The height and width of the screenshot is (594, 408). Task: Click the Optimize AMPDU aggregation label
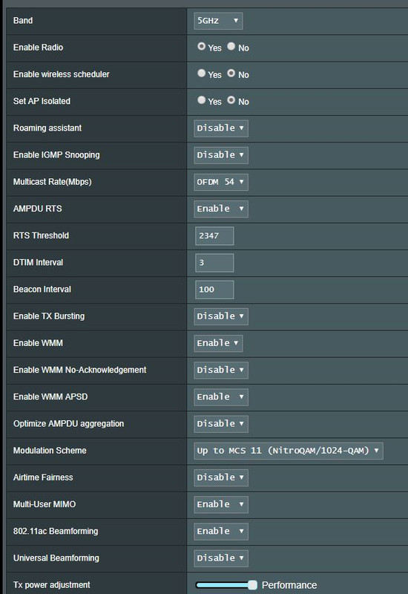68,424
